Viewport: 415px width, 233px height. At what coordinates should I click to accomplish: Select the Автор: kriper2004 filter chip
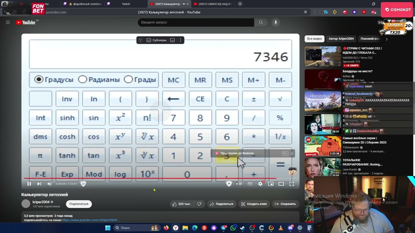coord(341,39)
